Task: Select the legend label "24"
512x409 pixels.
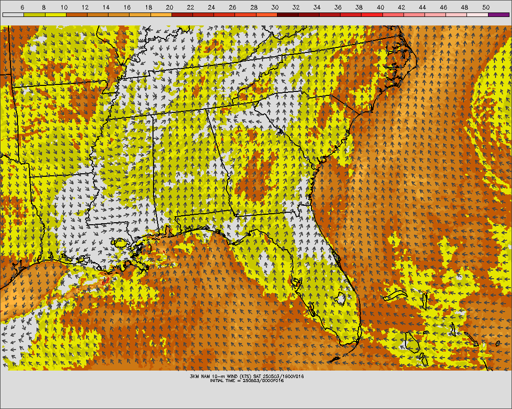Action: [x=211, y=7]
